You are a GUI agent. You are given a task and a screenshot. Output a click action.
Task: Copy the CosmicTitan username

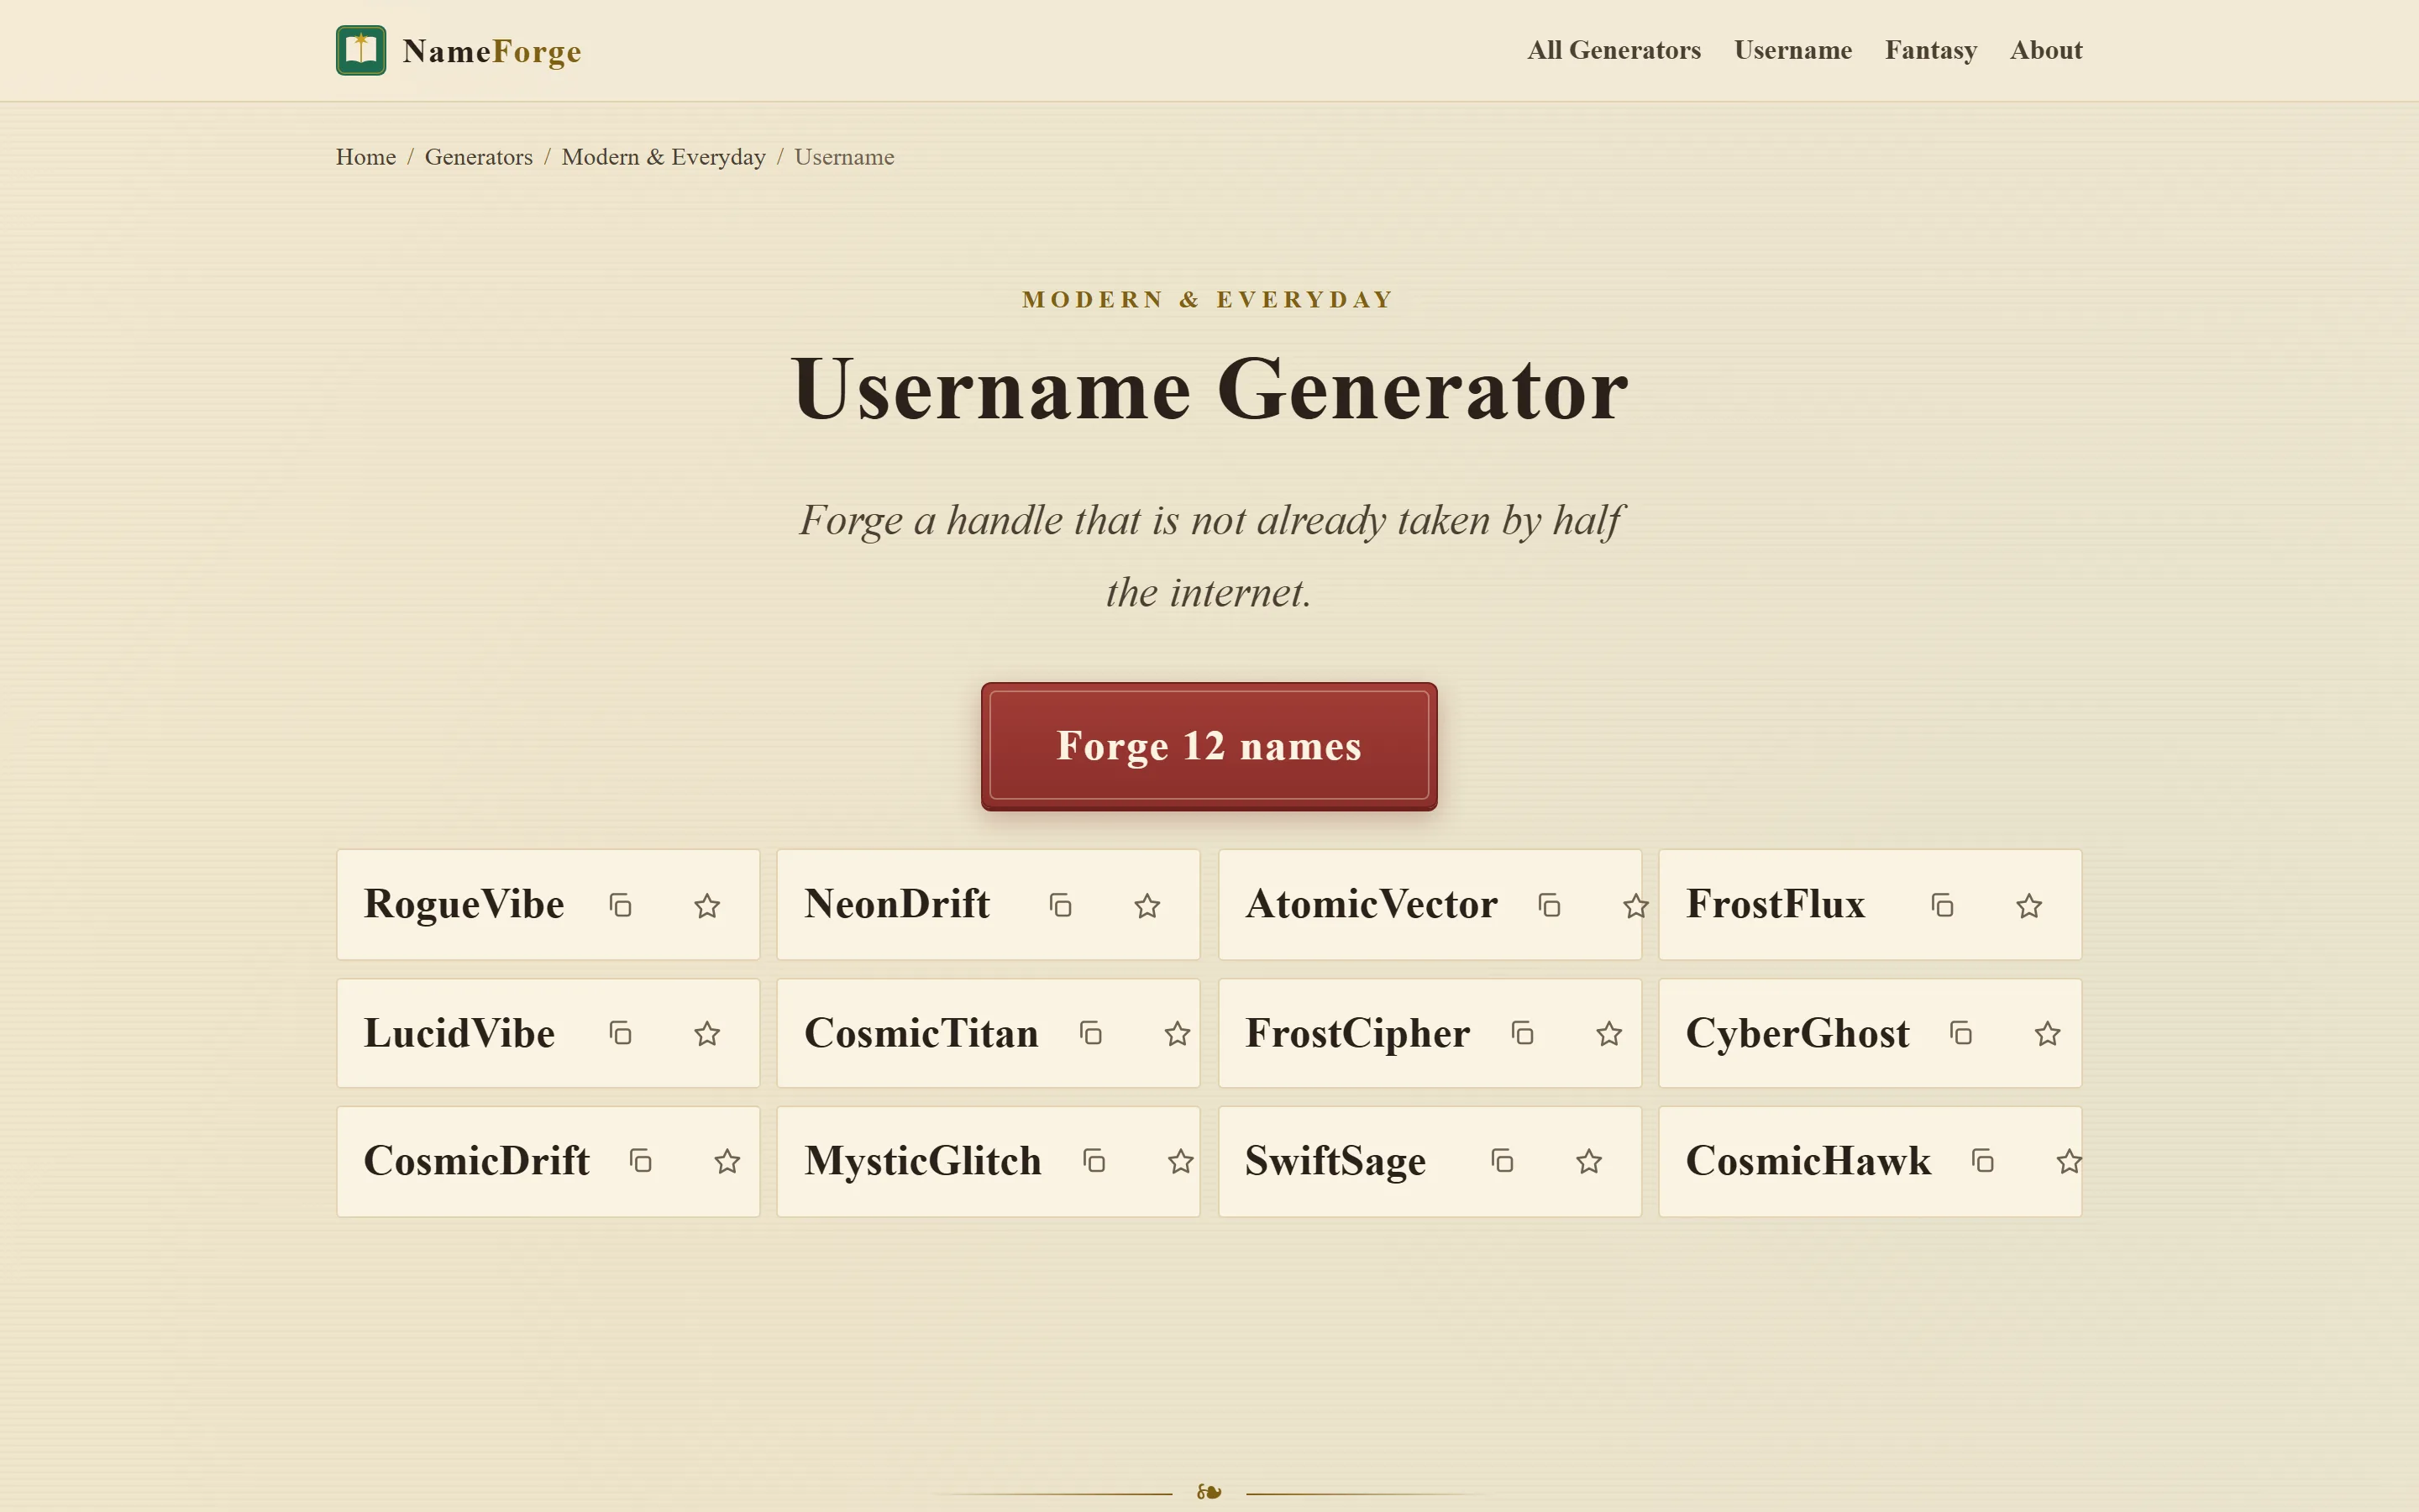click(1090, 1033)
